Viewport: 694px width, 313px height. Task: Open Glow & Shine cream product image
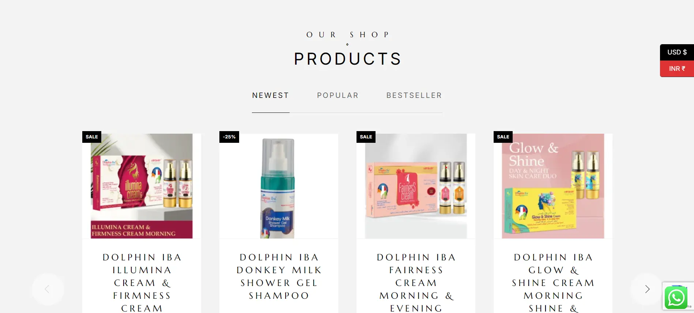(553, 186)
